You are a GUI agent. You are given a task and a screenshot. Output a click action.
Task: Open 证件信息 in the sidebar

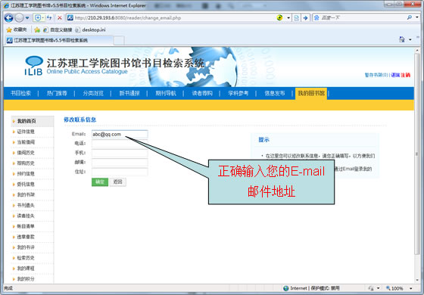tap(26, 132)
